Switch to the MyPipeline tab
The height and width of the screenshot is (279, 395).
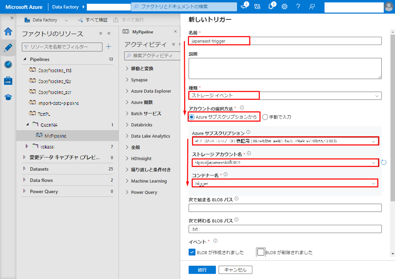(142, 32)
